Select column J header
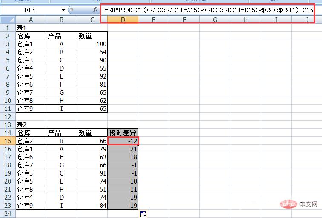The height and width of the screenshot is (218, 322). pyautogui.click(x=307, y=20)
